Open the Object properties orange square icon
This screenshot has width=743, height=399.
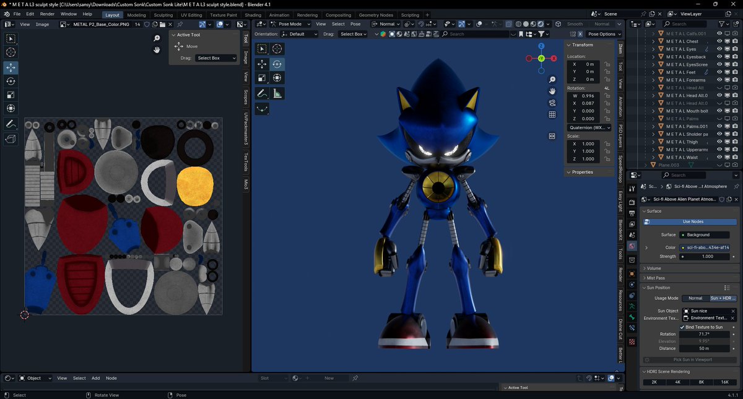pos(632,273)
